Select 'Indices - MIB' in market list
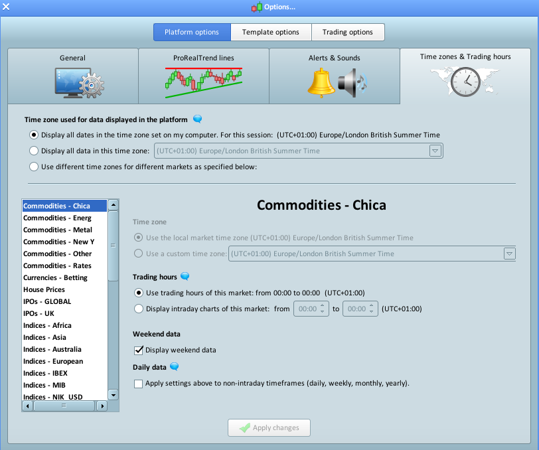This screenshot has width=539, height=450. (x=64, y=385)
